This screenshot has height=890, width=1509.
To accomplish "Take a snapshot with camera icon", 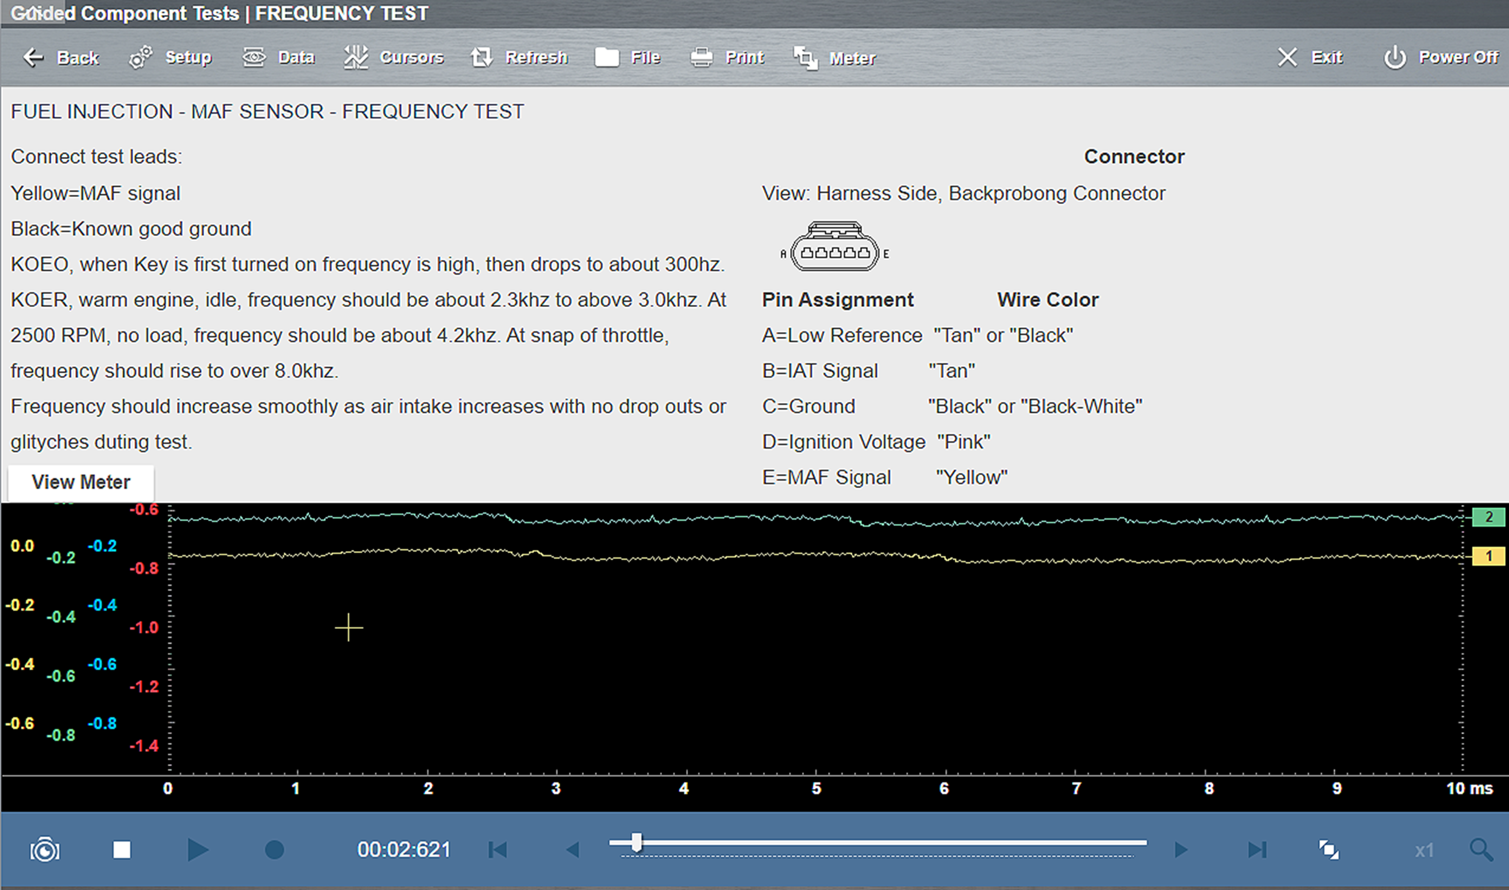I will click(x=45, y=850).
